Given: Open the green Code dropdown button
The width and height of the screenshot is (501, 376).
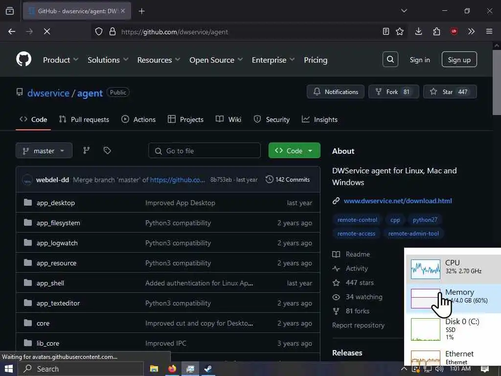Looking at the screenshot, I should click(294, 151).
